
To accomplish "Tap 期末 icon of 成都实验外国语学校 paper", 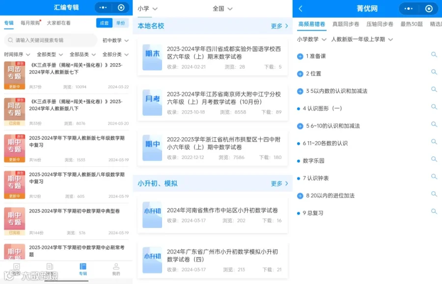I will click(152, 57).
